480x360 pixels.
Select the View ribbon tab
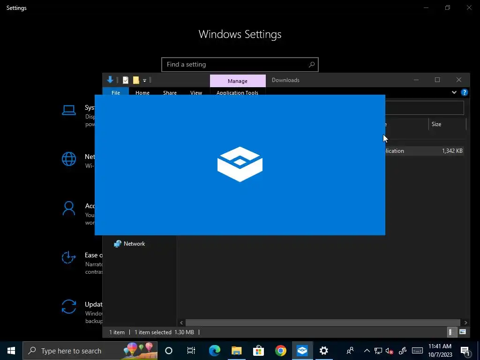(x=196, y=92)
